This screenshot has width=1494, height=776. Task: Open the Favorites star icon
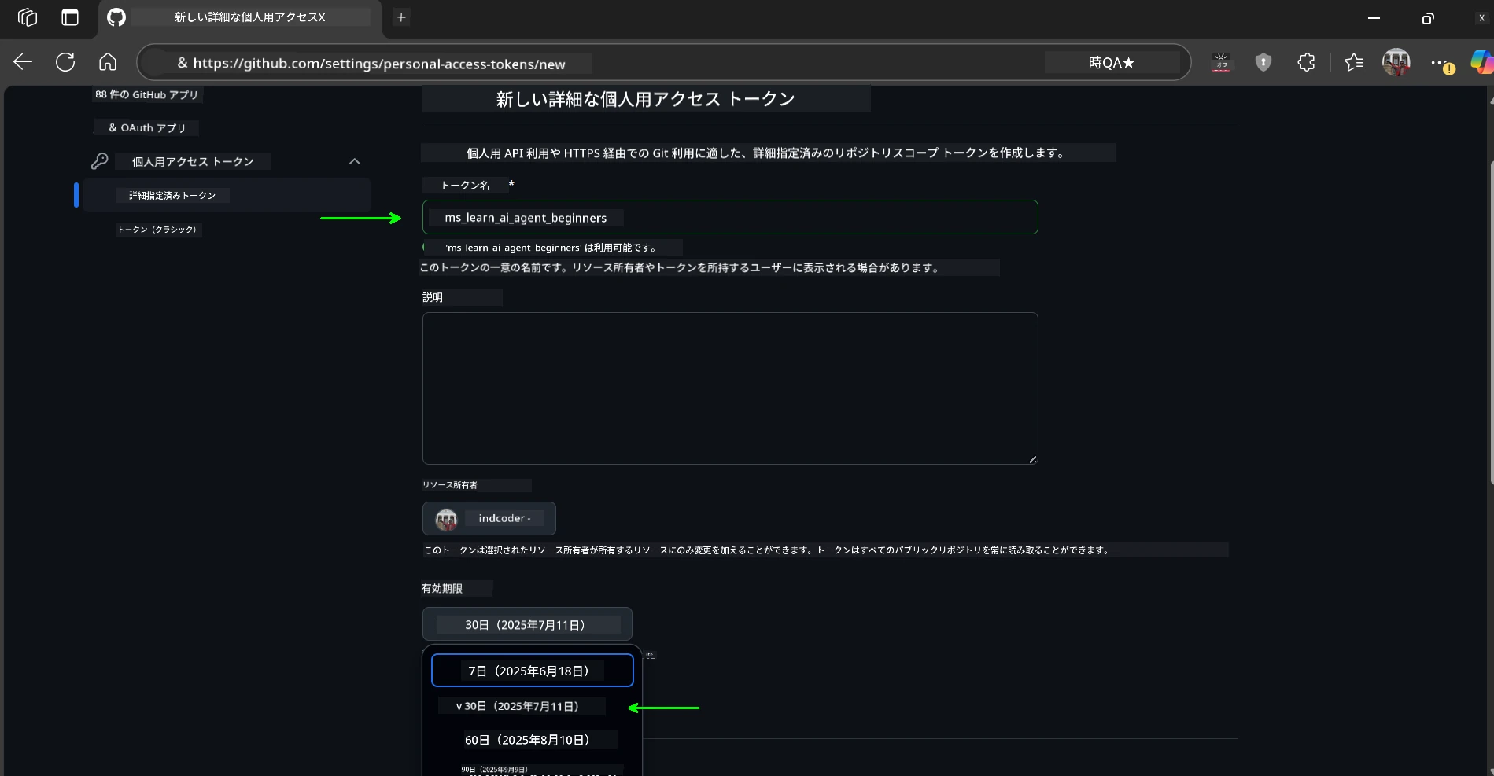tap(1354, 62)
